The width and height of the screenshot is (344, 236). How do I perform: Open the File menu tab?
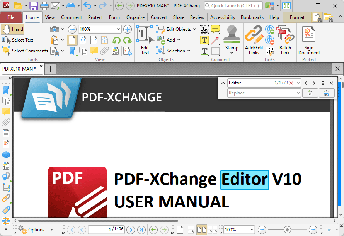pyautogui.click(x=11, y=17)
